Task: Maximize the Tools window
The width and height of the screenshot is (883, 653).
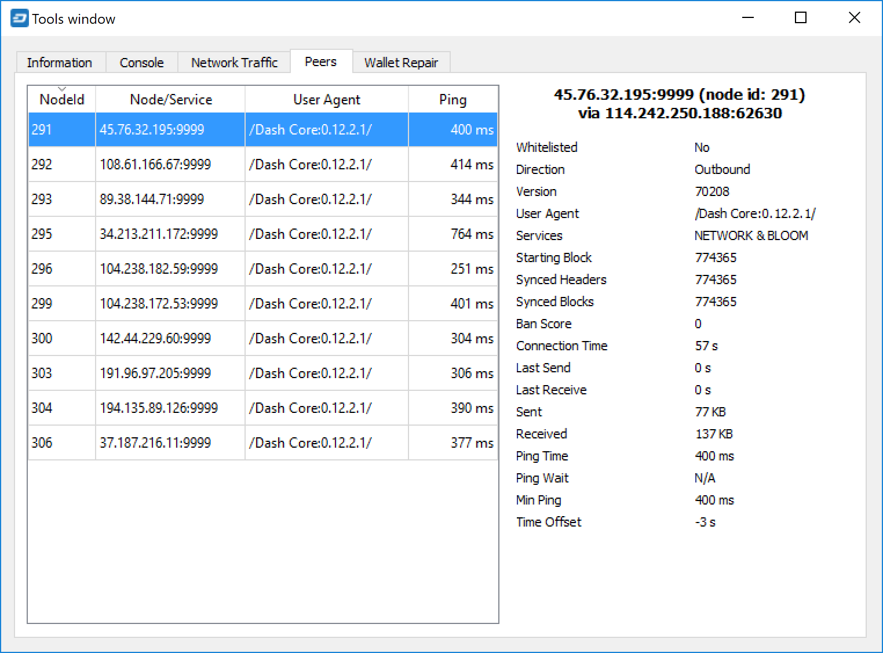Action: click(801, 18)
